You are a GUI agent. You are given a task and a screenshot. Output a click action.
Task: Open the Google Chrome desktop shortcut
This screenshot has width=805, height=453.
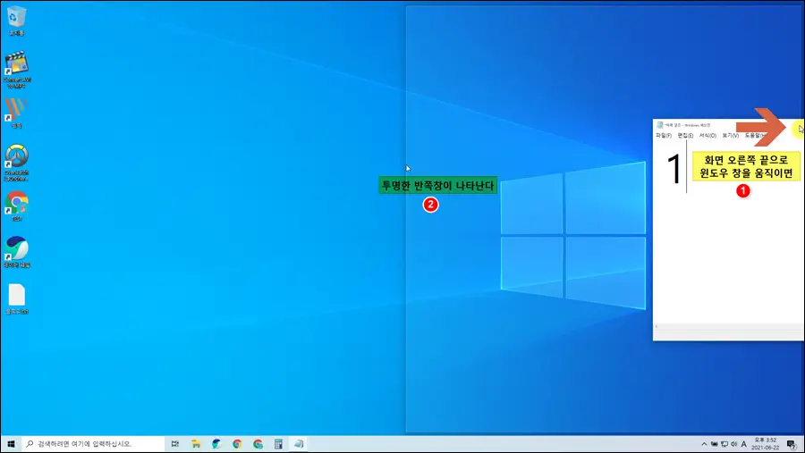point(16,206)
